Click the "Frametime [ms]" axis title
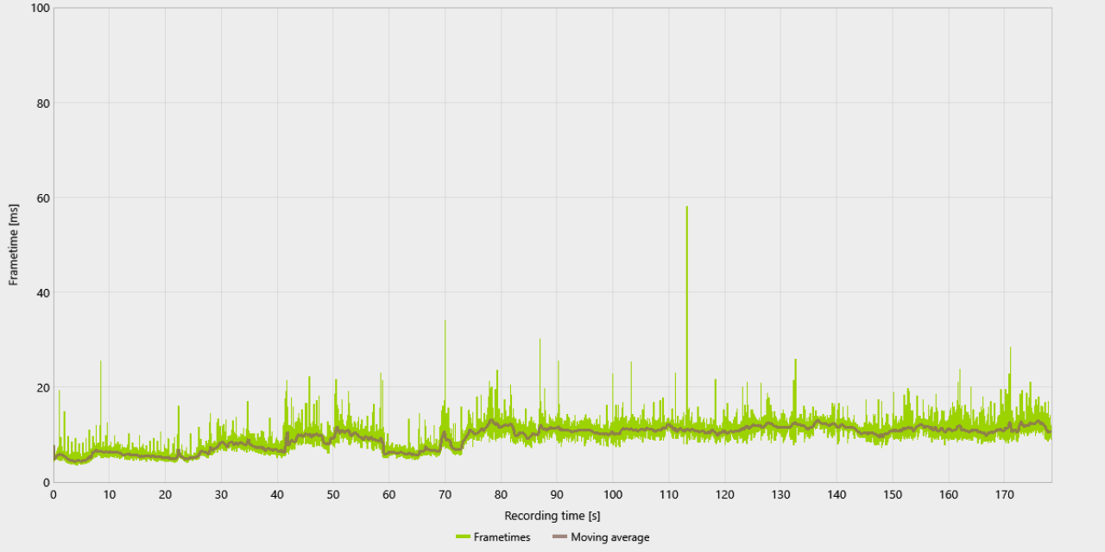 click(x=14, y=245)
